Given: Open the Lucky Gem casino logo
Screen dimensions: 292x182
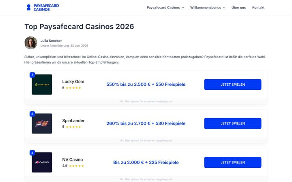Looking at the screenshot, I should pyautogui.click(x=42, y=85).
